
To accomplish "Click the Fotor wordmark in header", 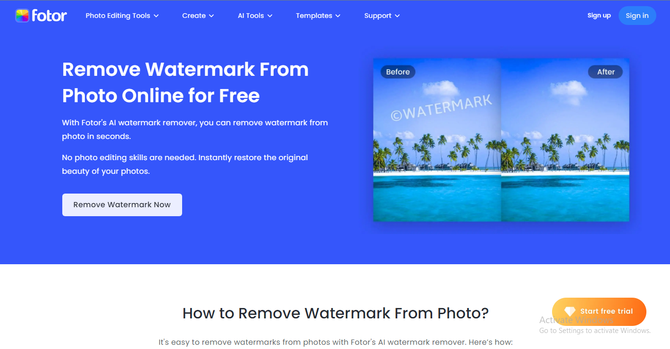I will [x=49, y=16].
